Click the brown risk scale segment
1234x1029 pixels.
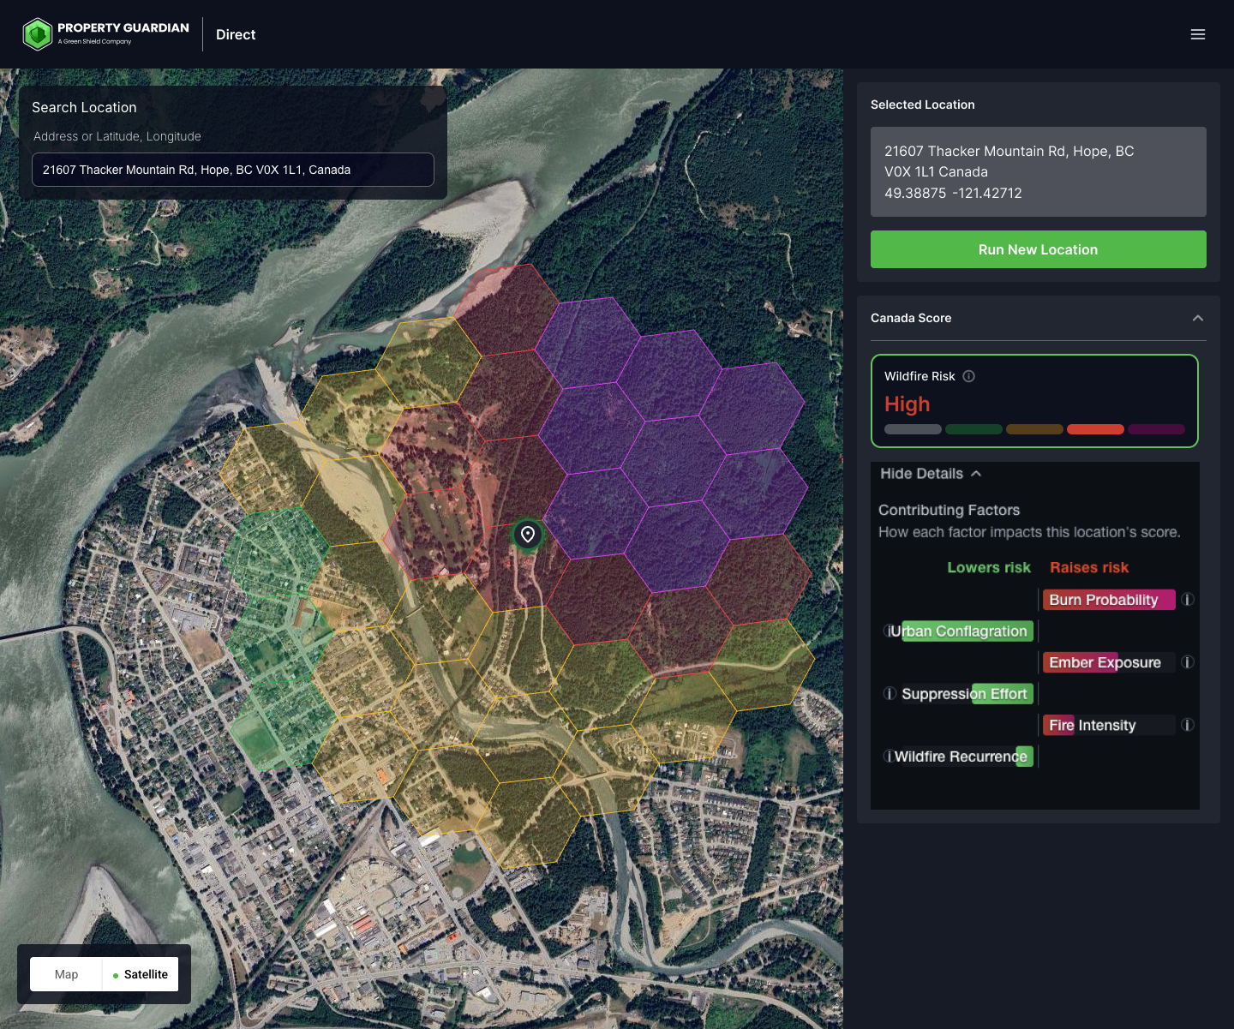click(1034, 429)
